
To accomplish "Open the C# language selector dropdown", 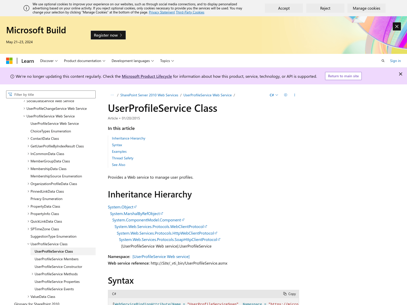I will (x=274, y=95).
